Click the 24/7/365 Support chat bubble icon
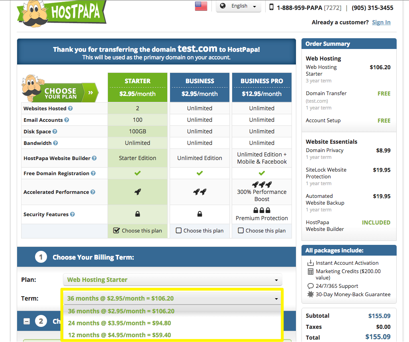409x342 pixels. coord(310,286)
